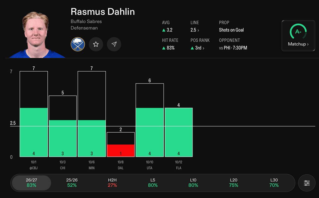Click the Buffalo Sabres team name

click(86, 21)
